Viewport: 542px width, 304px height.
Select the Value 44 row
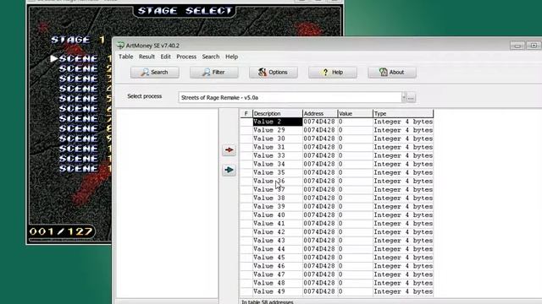pos(337,249)
